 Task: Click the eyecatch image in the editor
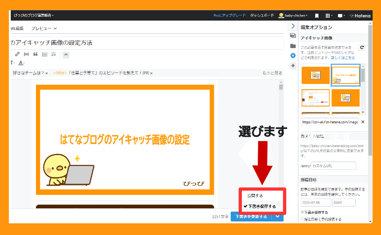[x=125, y=140]
